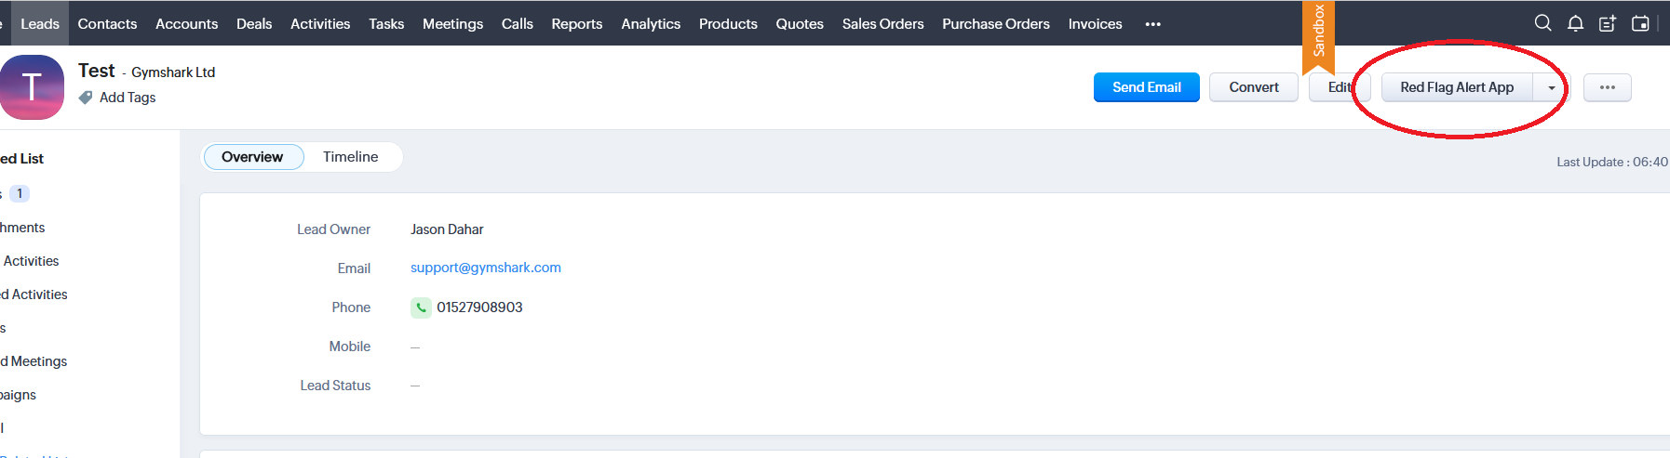Click the tag icon beside Add Tags
Image resolution: width=1670 pixels, height=458 pixels.
86,98
